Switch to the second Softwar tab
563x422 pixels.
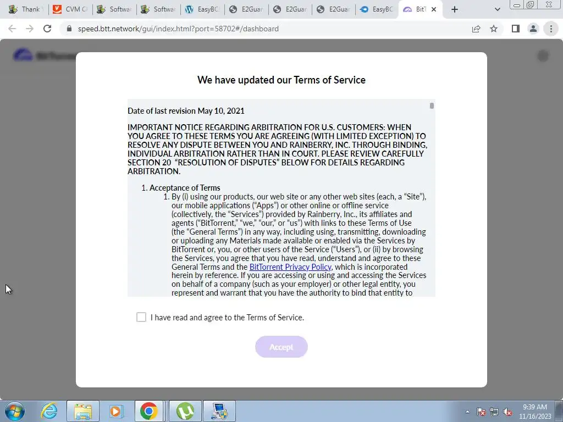[158, 9]
